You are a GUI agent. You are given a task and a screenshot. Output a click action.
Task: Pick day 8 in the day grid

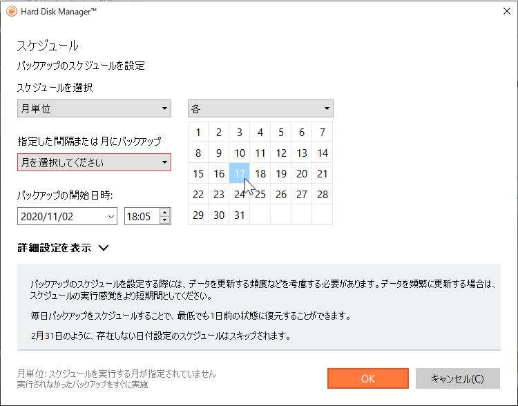pos(198,153)
